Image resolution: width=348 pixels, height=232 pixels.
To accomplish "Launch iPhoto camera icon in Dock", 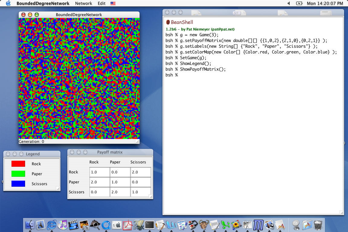I will click(x=84, y=225).
